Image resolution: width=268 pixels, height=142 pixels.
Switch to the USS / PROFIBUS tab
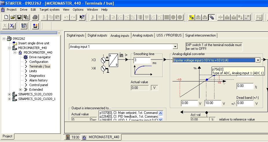(x=169, y=35)
